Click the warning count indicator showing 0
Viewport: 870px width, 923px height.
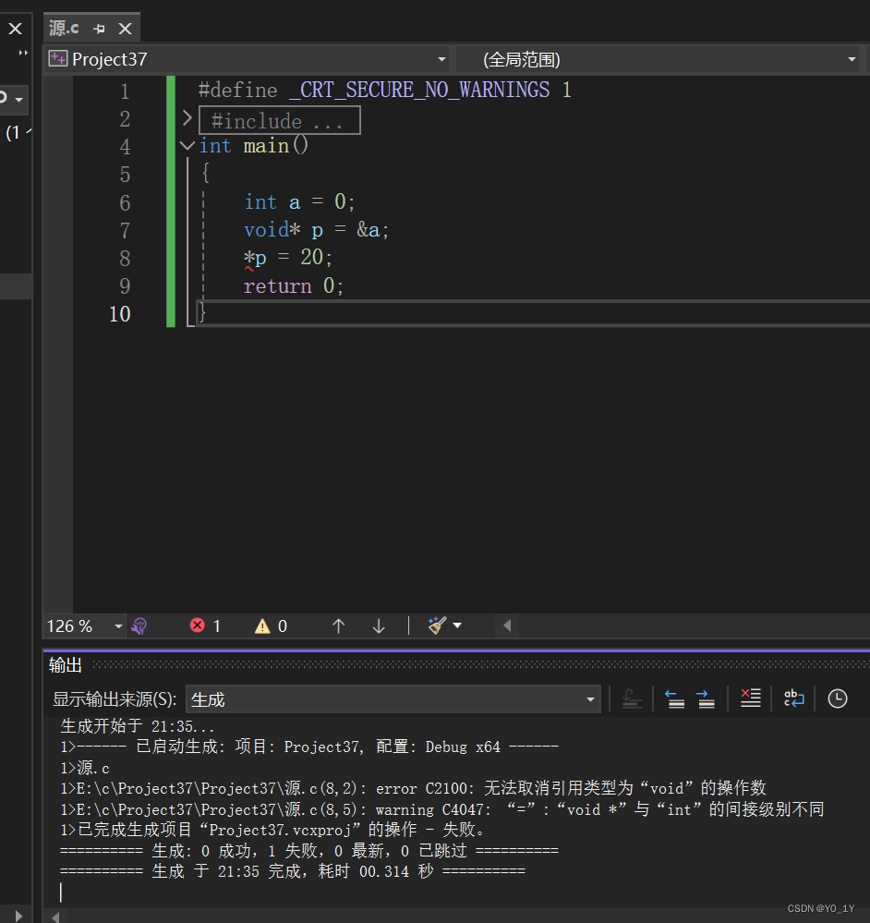tap(269, 625)
